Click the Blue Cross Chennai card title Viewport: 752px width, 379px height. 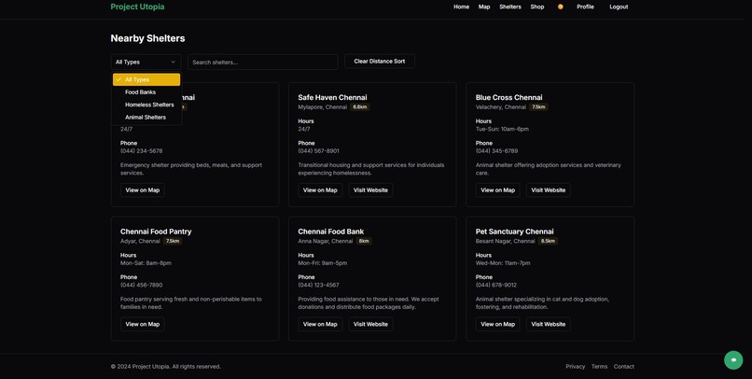pyautogui.click(x=508, y=97)
